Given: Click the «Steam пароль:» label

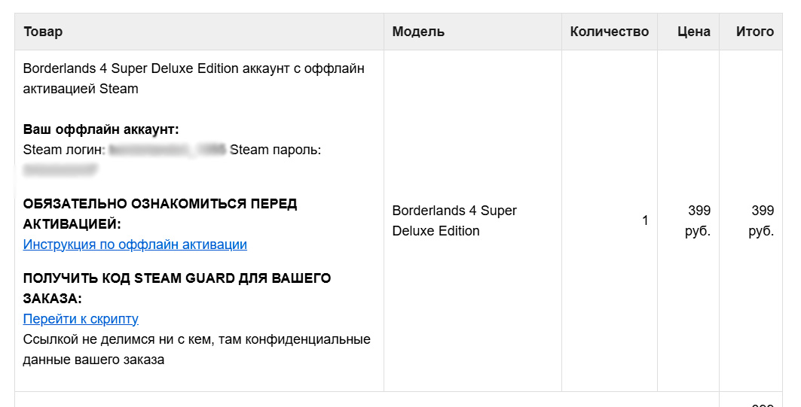Looking at the screenshot, I should tap(275, 150).
